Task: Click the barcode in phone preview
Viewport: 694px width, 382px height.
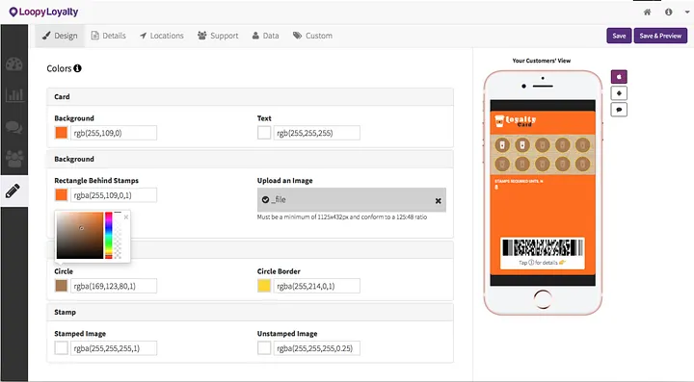Action: click(543, 247)
